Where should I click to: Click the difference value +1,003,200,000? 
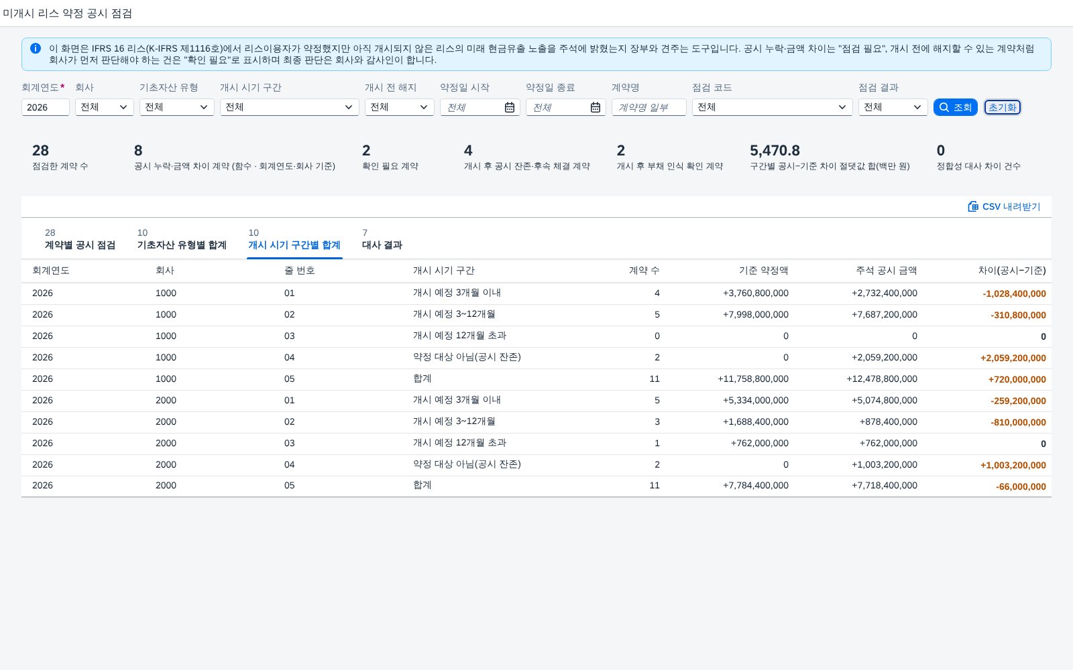coord(1013,465)
